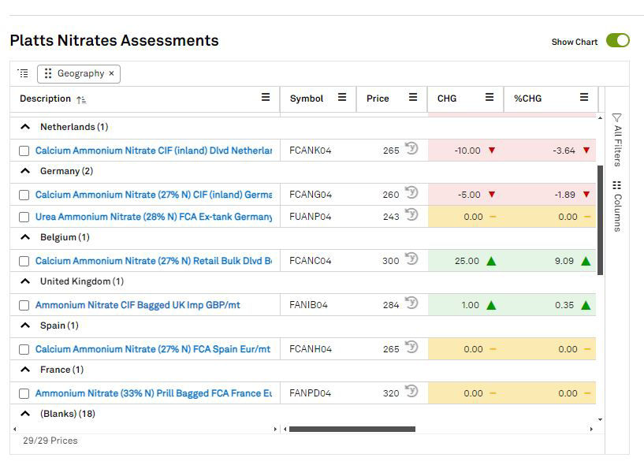Open the CHG column menu icon

click(490, 98)
